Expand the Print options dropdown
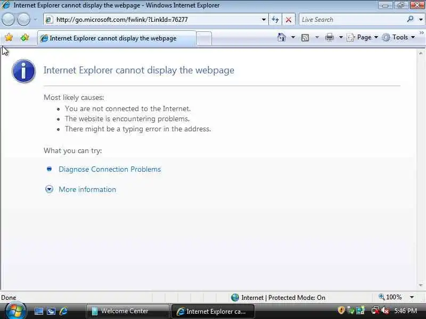This screenshot has height=319, width=426. click(x=341, y=37)
